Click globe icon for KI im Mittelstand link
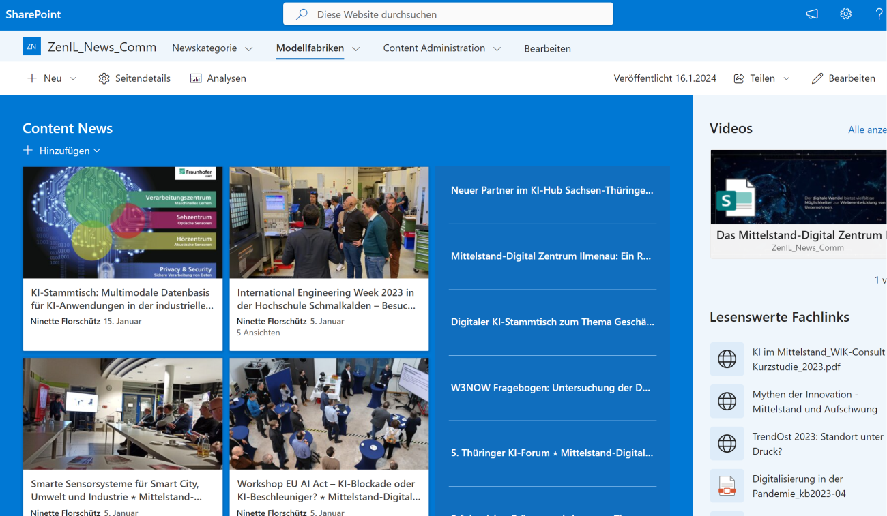 point(727,359)
